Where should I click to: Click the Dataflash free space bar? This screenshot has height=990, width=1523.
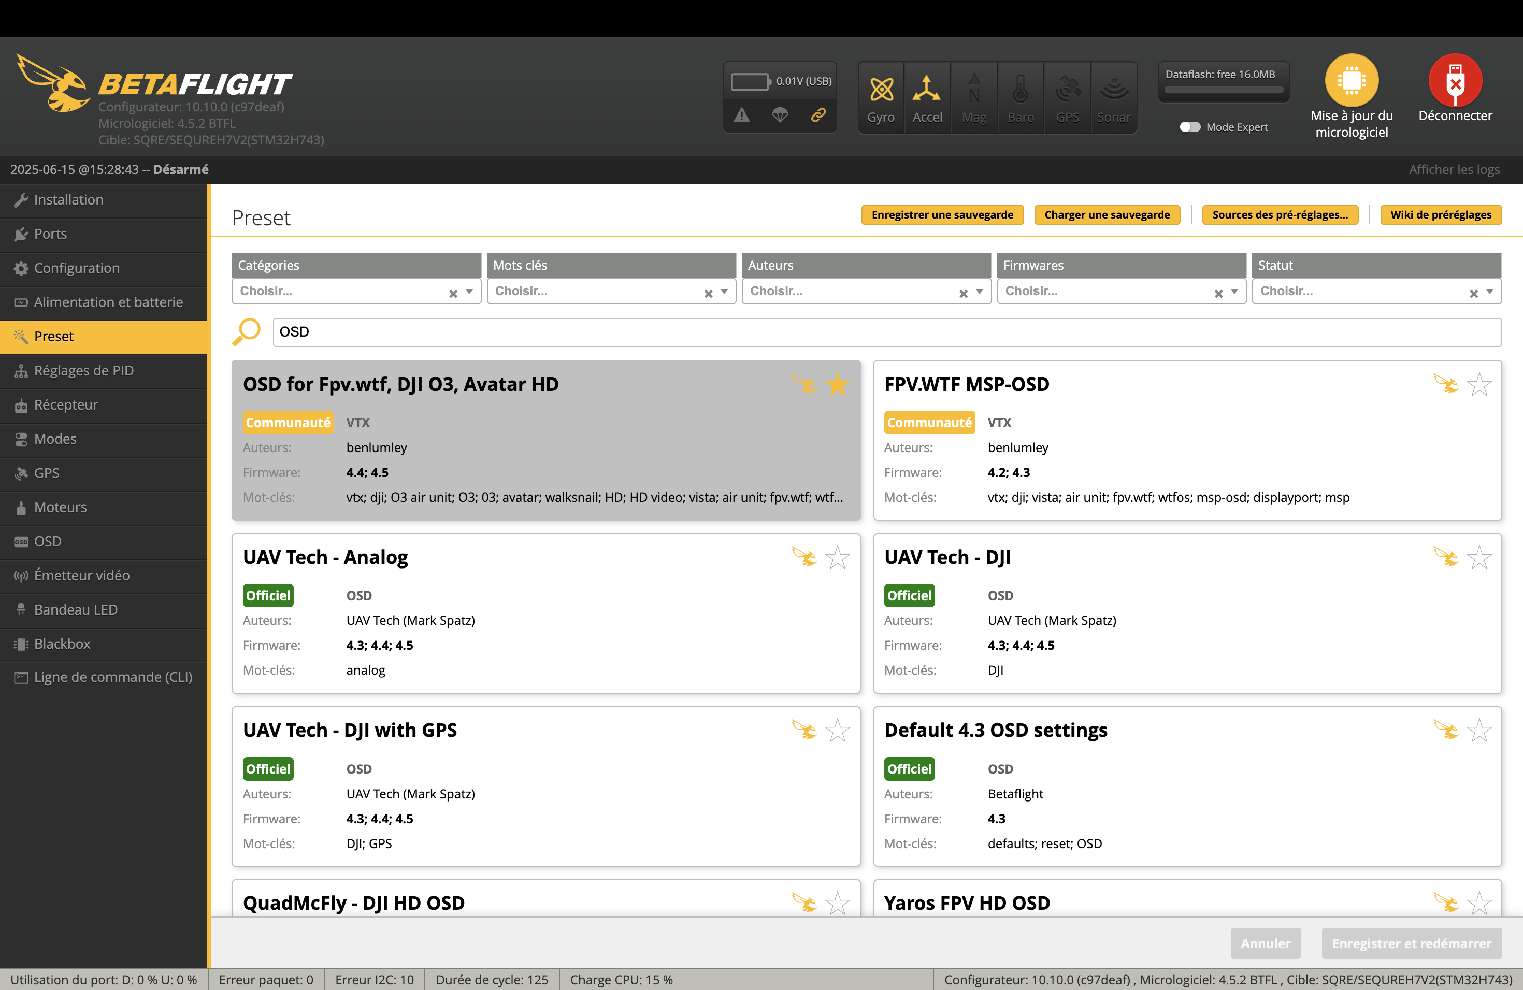pyautogui.click(x=1223, y=90)
